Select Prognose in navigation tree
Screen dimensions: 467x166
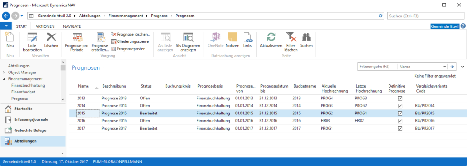click(20, 99)
